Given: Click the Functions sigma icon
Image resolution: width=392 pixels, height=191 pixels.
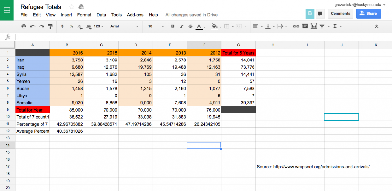Looking at the screenshot, I should tap(335, 26).
